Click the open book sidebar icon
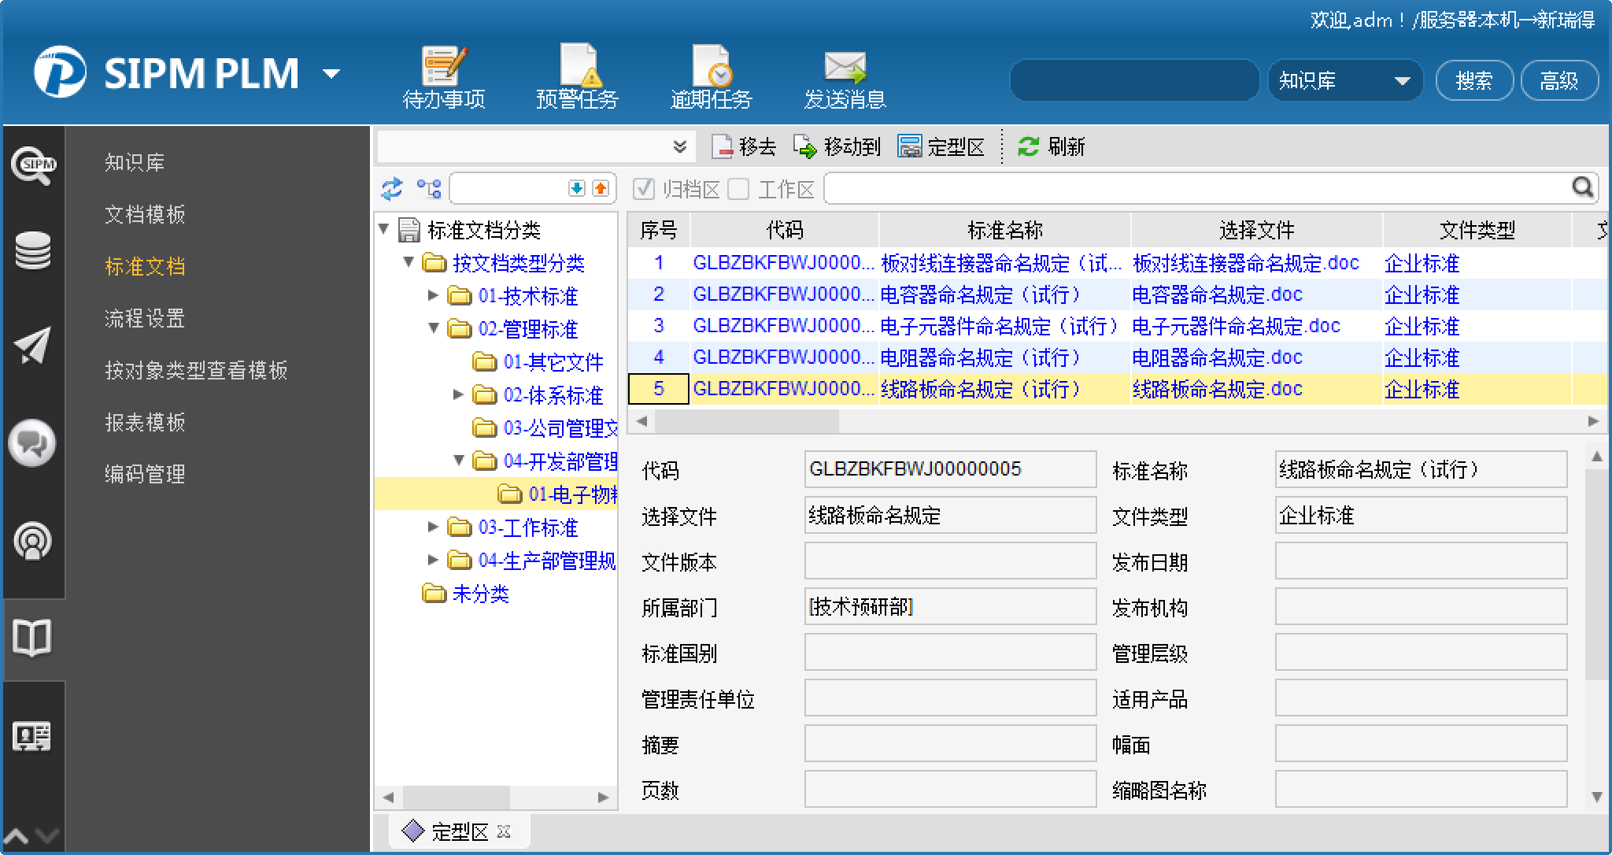 [33, 638]
